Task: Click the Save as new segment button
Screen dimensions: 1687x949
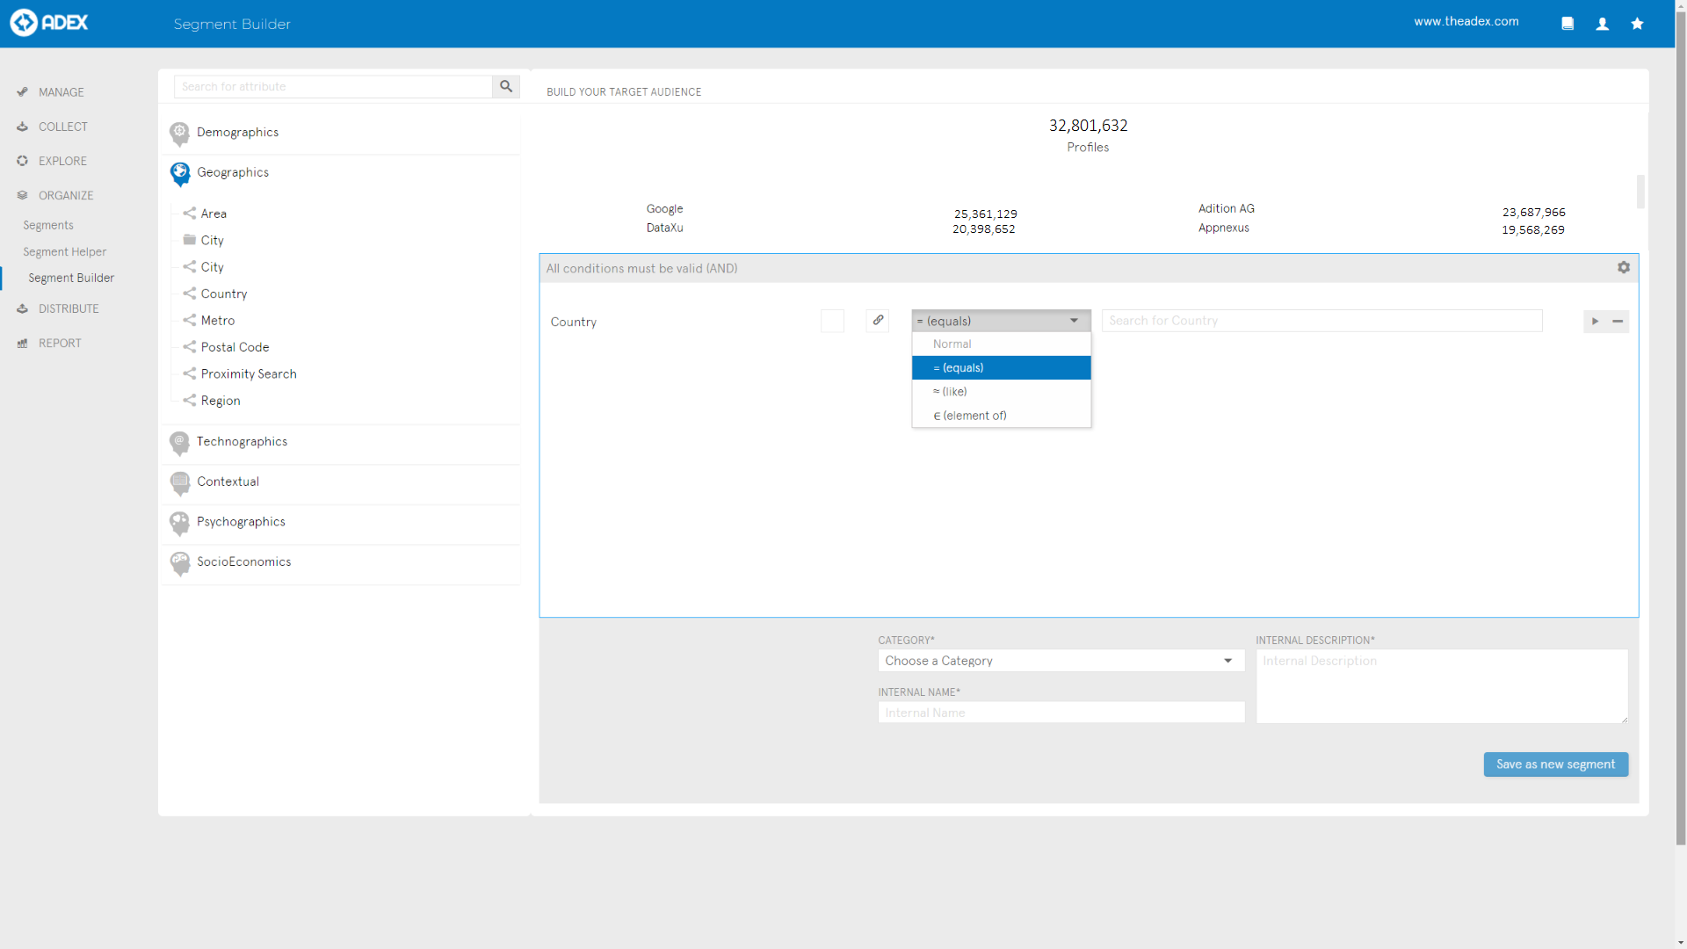Action: pos(1555,764)
